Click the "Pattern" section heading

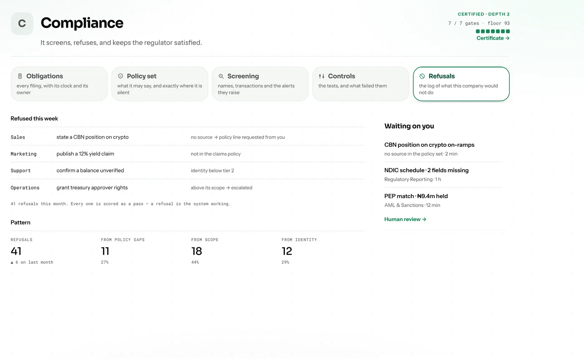click(20, 222)
